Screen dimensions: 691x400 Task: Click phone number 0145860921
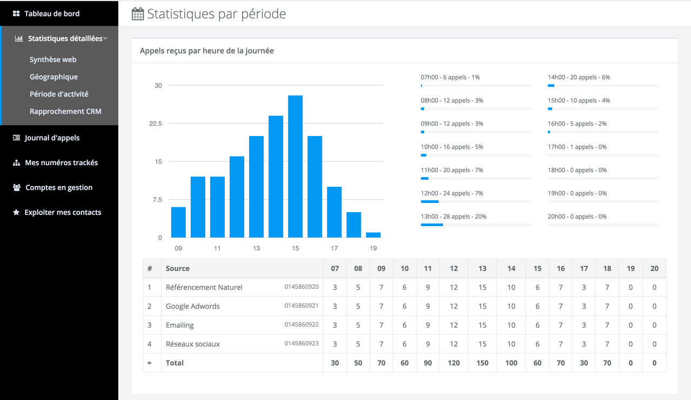point(301,306)
